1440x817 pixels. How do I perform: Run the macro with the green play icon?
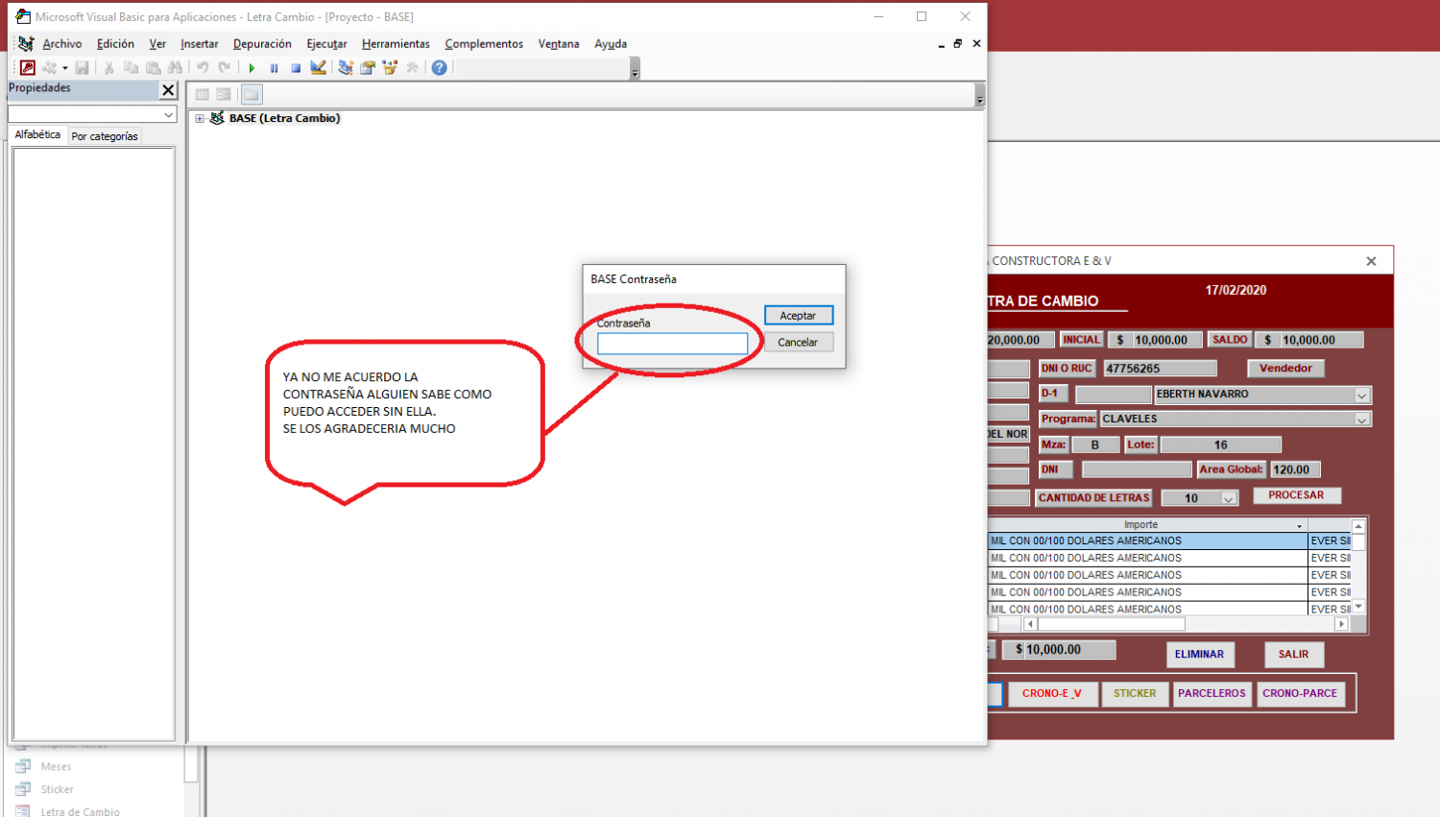click(252, 68)
